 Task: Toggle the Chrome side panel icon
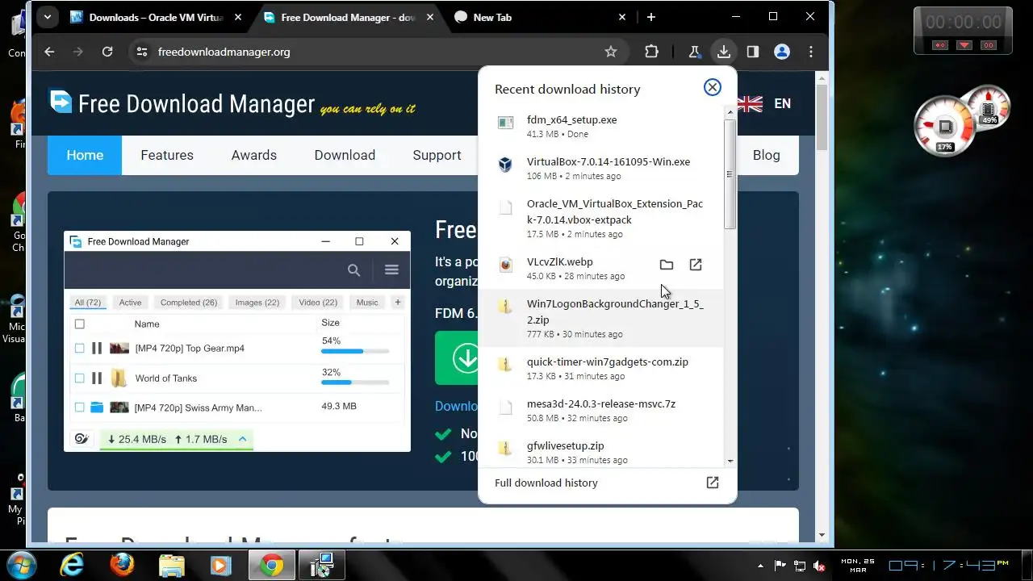[752, 52]
